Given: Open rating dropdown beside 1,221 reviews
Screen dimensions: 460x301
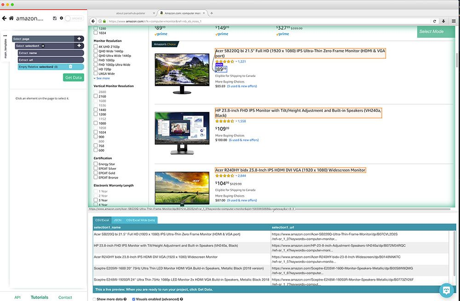Looking at the screenshot, I should tap(236, 61).
